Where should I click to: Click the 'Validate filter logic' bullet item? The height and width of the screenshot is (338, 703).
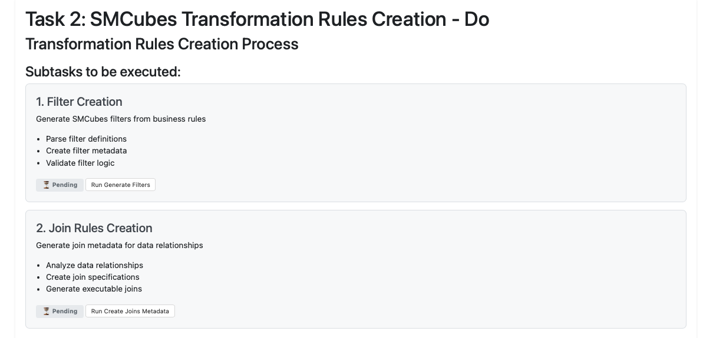pos(80,163)
